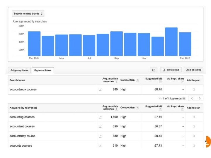Viewport: 211px width, 158px height.
Task: Add accounting courses to plan
Action: [194, 117]
